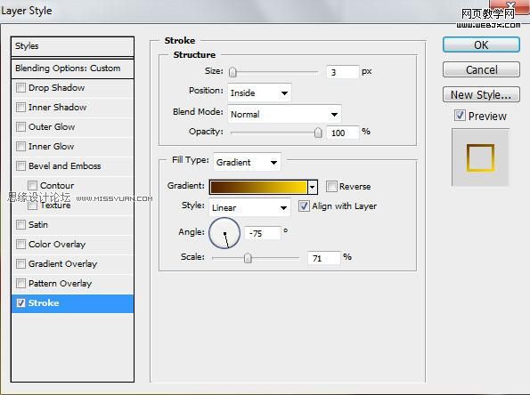
Task: Select the Styles entry at top
Action: 72,46
